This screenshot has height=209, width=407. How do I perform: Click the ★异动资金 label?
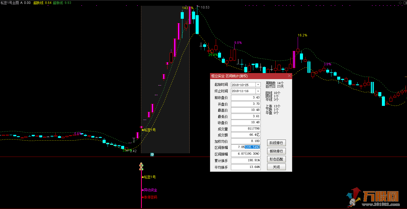pos(149,190)
